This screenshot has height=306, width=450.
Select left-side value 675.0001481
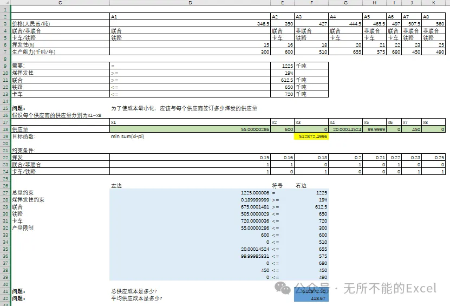point(190,207)
